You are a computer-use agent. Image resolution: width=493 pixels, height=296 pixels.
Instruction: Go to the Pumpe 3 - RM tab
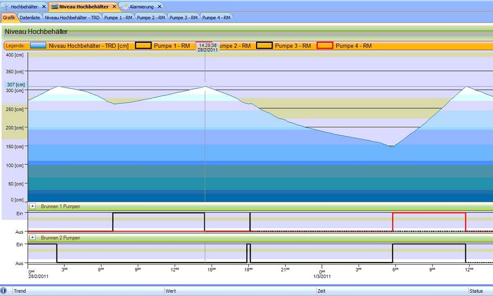coord(183,18)
